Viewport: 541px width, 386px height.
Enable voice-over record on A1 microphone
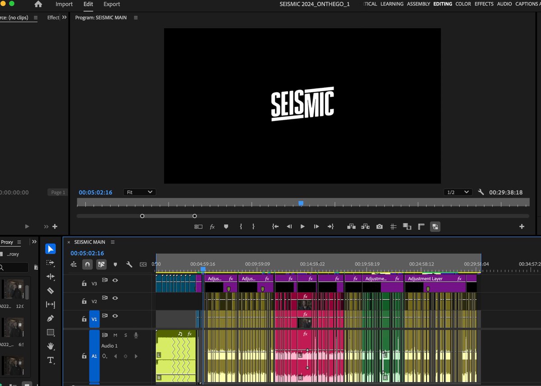tap(136, 335)
